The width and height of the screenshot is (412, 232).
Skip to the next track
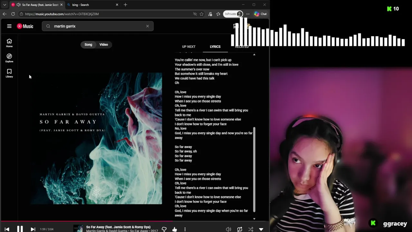[33, 229]
